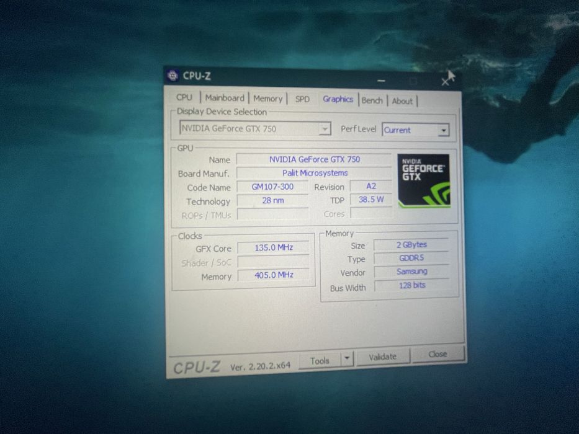The image size is (579, 434).
Task: Click the 128 bits bus width value
Action: click(413, 285)
